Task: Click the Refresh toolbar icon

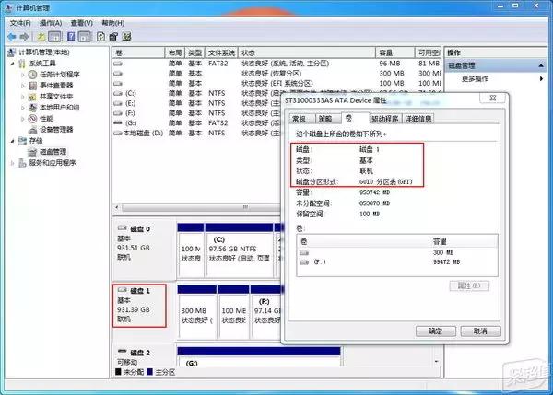Action: 100,36
